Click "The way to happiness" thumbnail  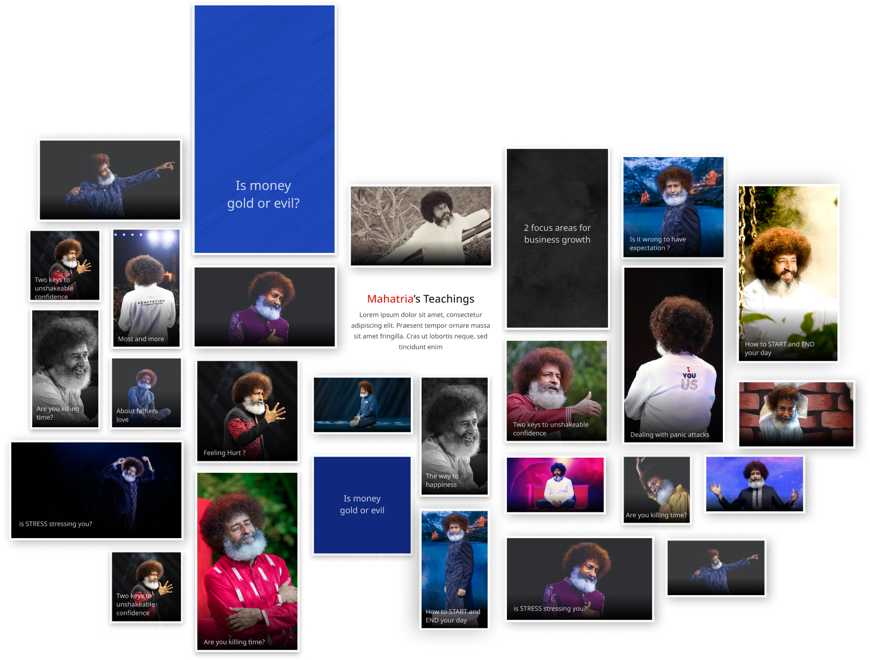point(454,436)
